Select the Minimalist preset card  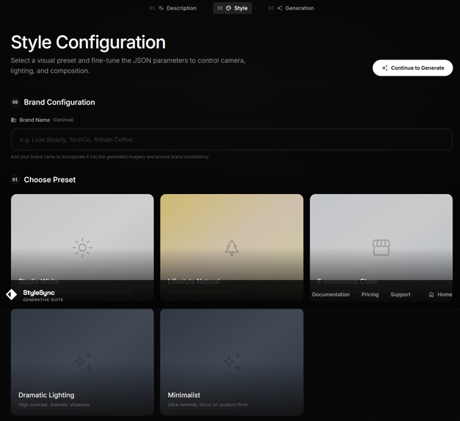click(x=232, y=362)
